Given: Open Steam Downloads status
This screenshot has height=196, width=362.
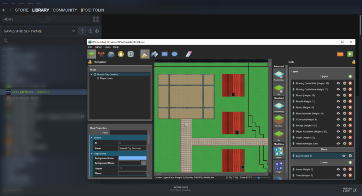Looking at the screenshot, I should [181, 189].
